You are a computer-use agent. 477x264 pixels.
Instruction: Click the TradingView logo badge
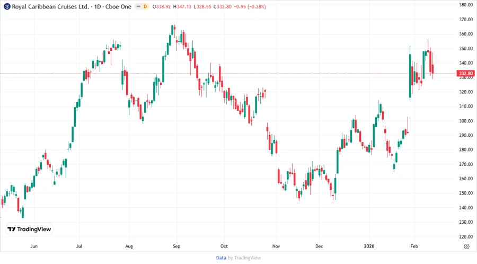(30, 230)
